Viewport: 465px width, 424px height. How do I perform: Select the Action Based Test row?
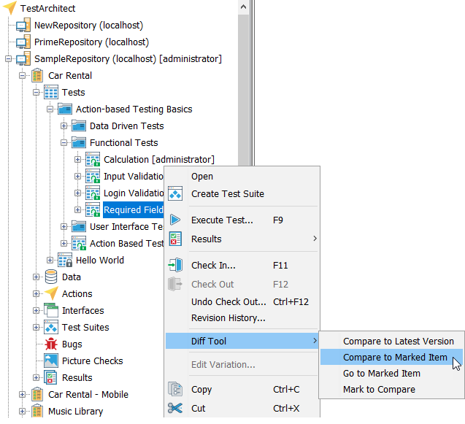point(126,244)
